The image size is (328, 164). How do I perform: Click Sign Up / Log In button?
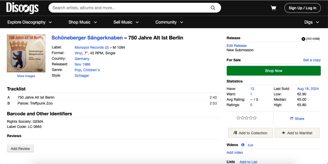[302, 8]
